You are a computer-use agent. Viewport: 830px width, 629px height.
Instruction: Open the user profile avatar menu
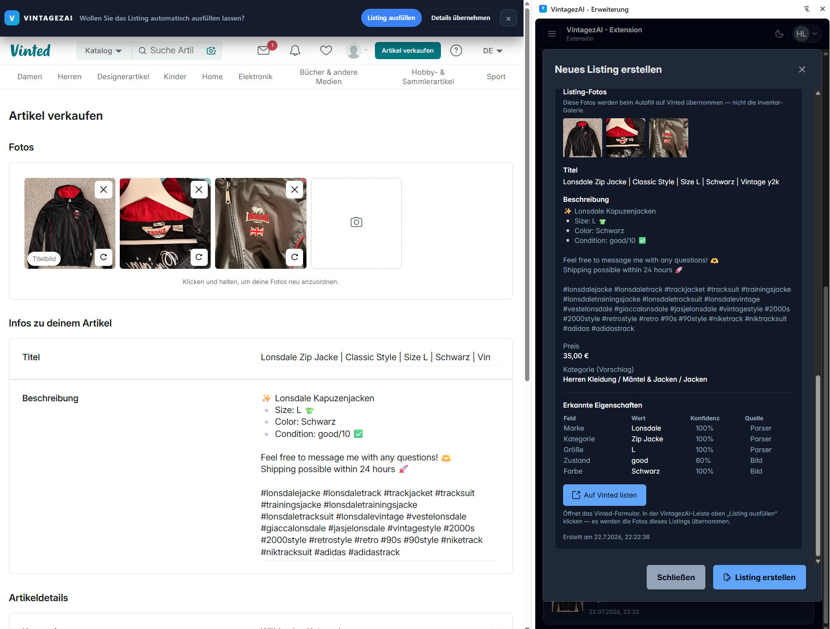tap(356, 50)
